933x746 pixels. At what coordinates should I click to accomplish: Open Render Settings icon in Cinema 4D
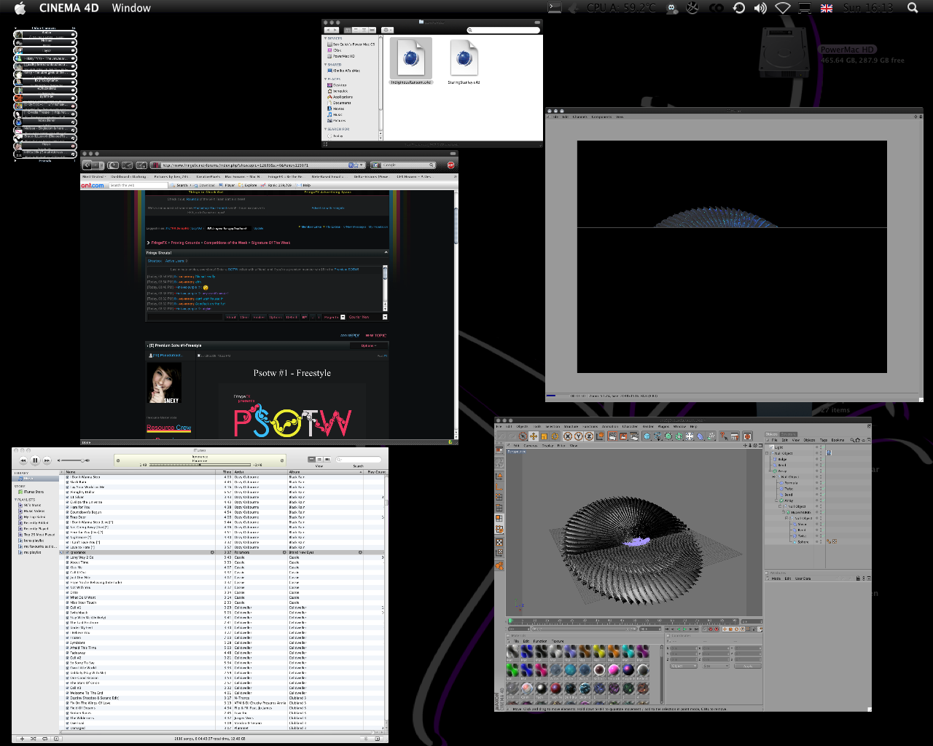click(x=633, y=436)
